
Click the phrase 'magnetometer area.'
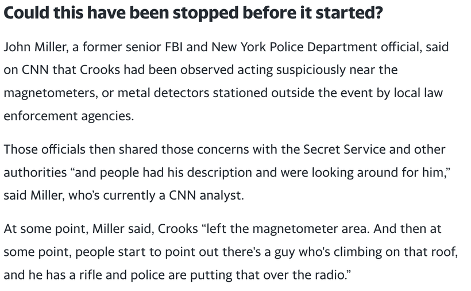pos(311,229)
